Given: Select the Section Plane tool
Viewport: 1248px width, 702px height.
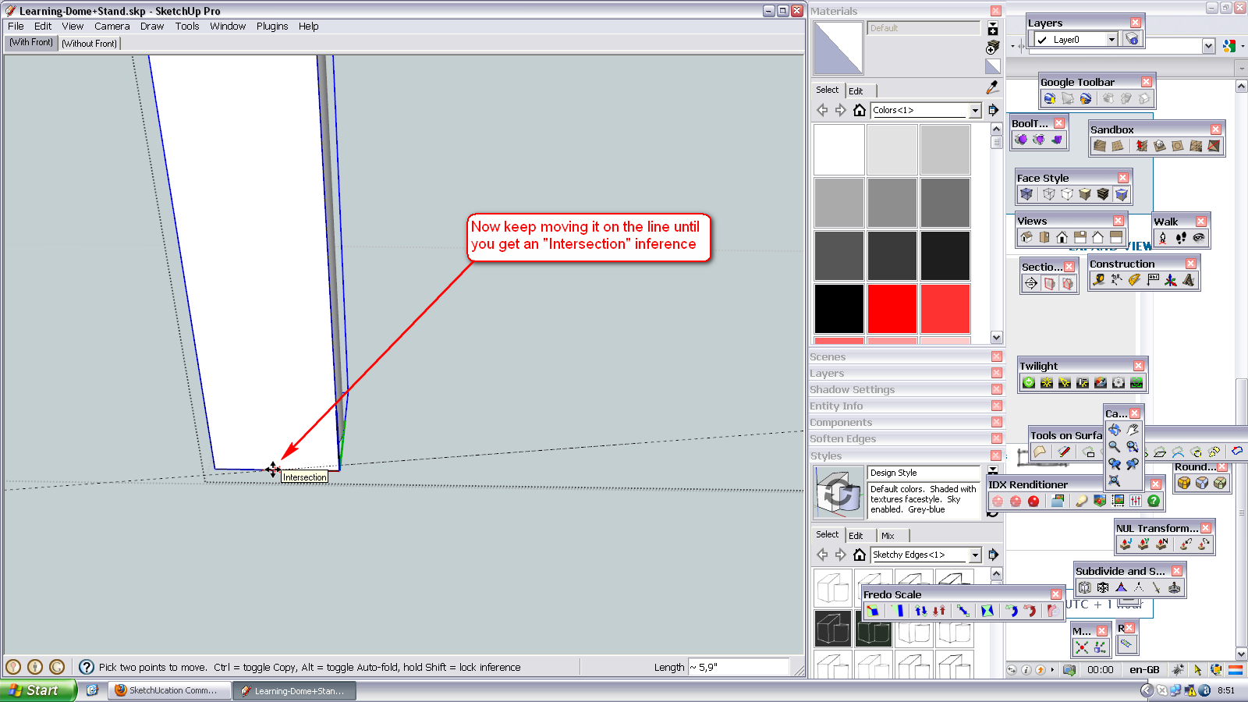Looking at the screenshot, I should tap(1031, 284).
